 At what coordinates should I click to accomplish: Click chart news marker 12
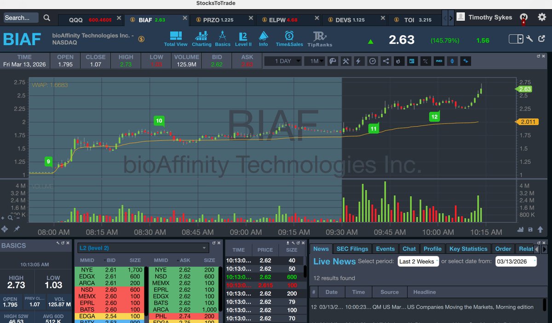point(434,117)
